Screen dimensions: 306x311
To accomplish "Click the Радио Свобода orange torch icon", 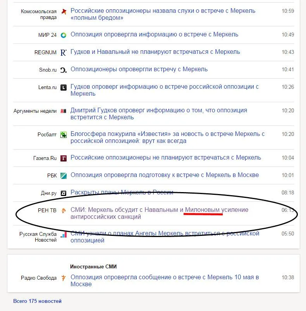I will click(x=64, y=278).
